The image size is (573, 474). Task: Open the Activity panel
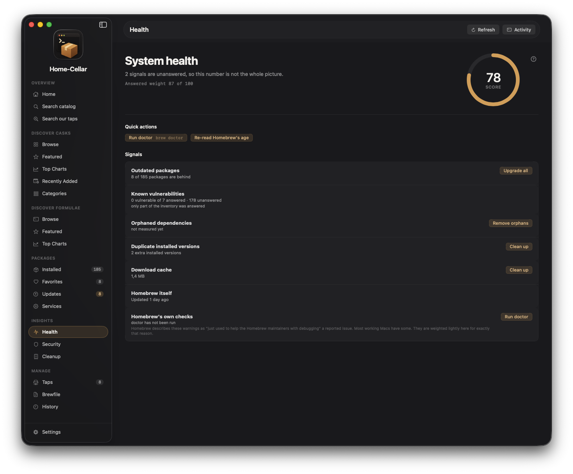(519, 30)
